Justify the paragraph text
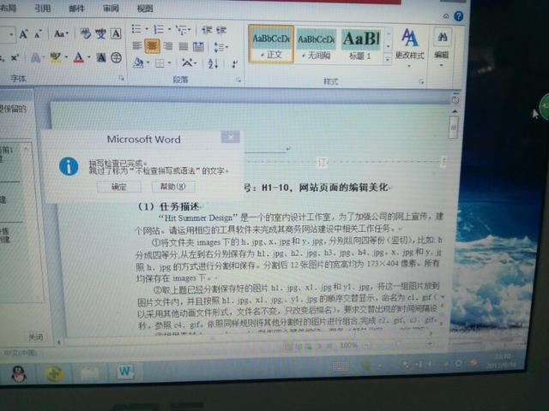Screen dimensions: 549x411 tap(183, 46)
